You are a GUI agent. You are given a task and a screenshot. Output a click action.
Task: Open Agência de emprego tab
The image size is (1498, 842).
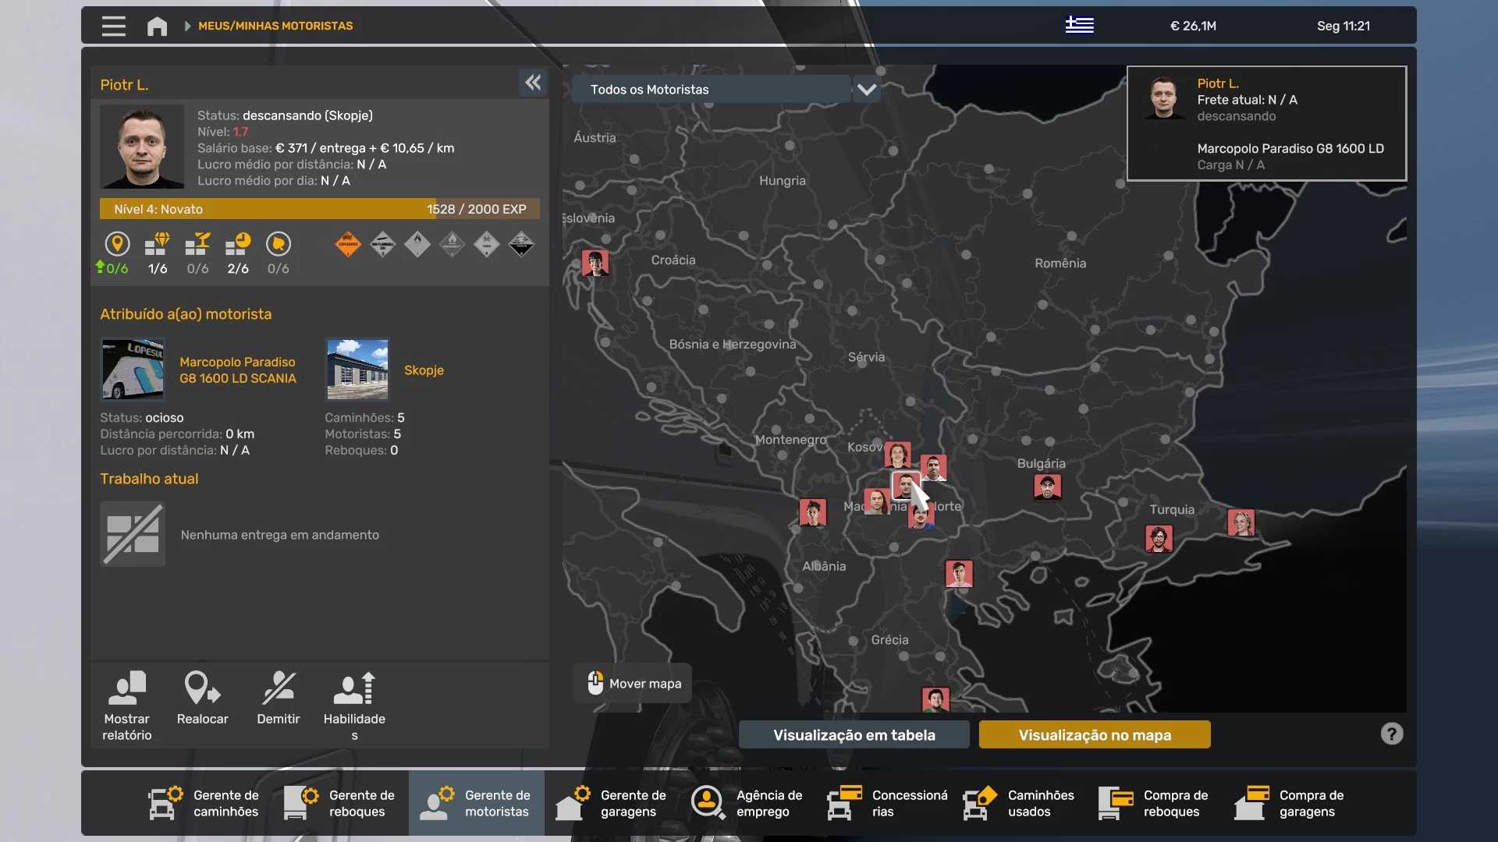click(x=747, y=803)
